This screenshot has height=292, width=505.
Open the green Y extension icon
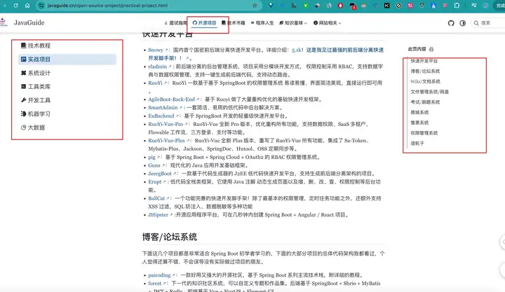pyautogui.click(x=306, y=6)
